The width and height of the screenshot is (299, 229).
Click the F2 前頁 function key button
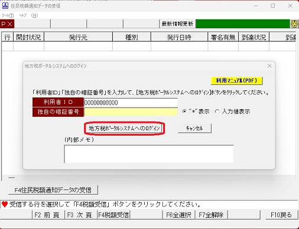pyautogui.click(x=48, y=215)
